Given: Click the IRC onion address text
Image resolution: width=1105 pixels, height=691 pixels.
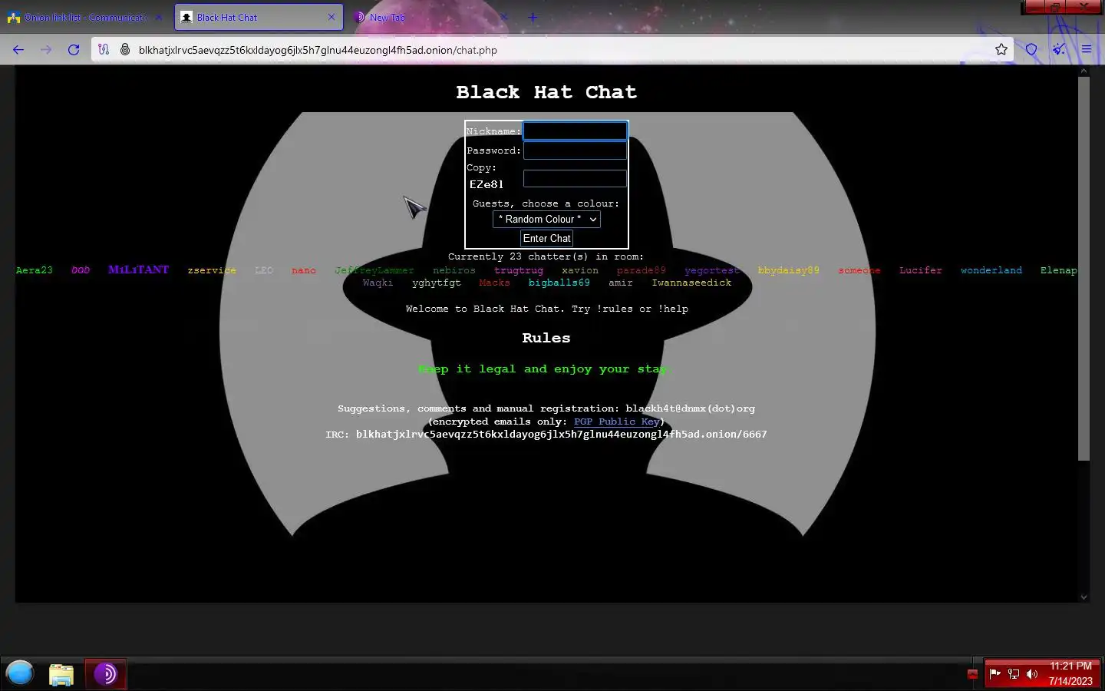Looking at the screenshot, I should (x=561, y=435).
